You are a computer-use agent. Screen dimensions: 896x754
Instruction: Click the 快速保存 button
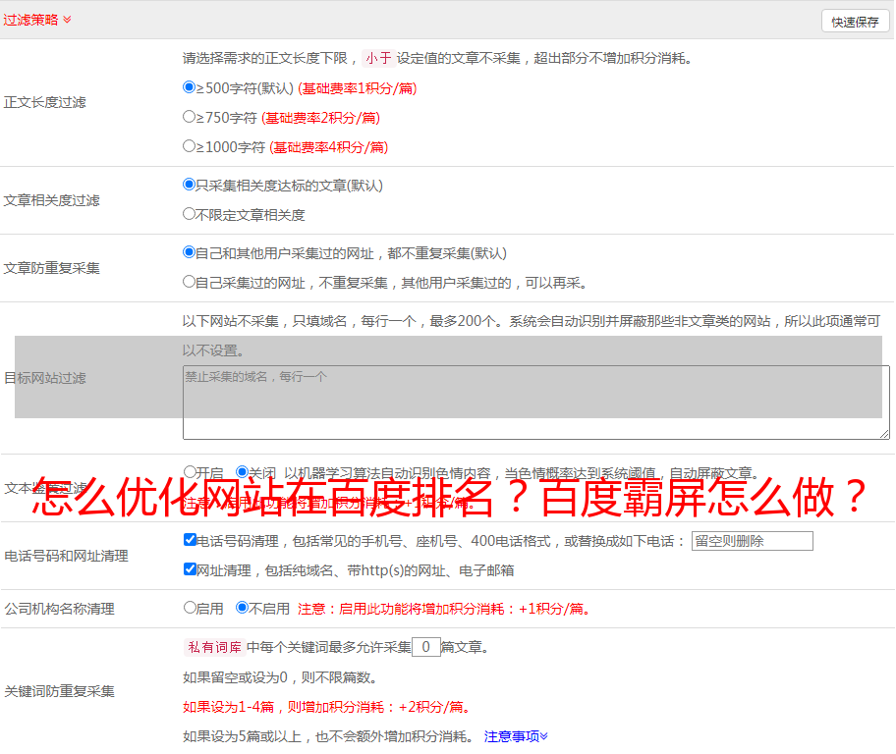click(x=854, y=22)
